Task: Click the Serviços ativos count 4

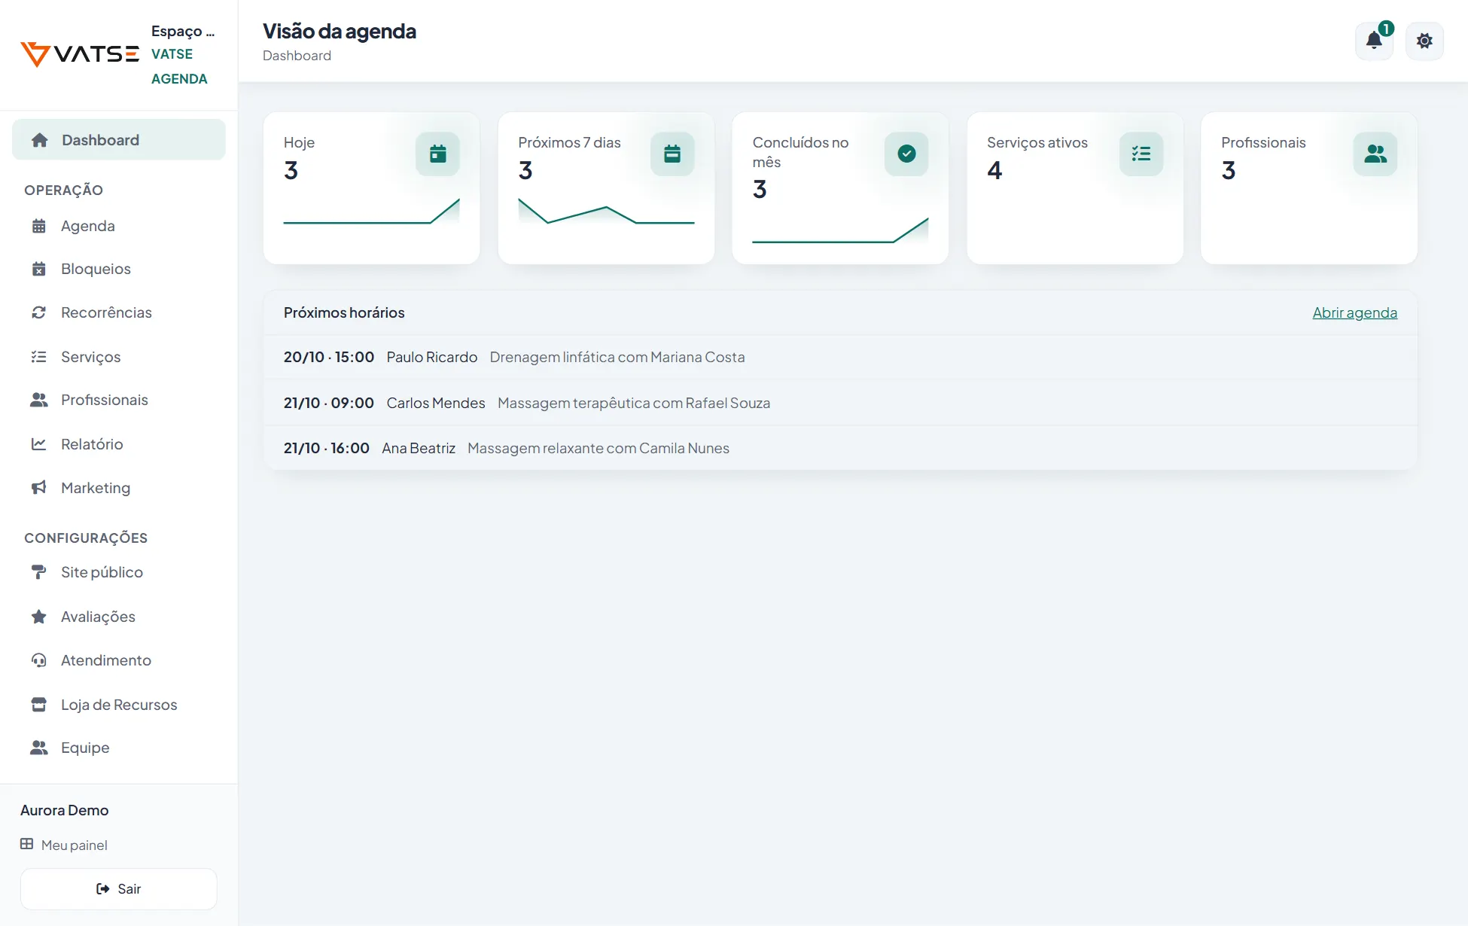Action: [x=994, y=171]
